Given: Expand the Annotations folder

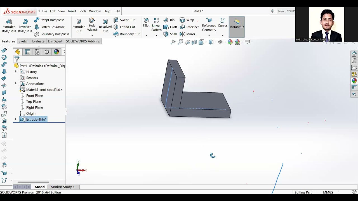Looking at the screenshot, I should 16,83.
